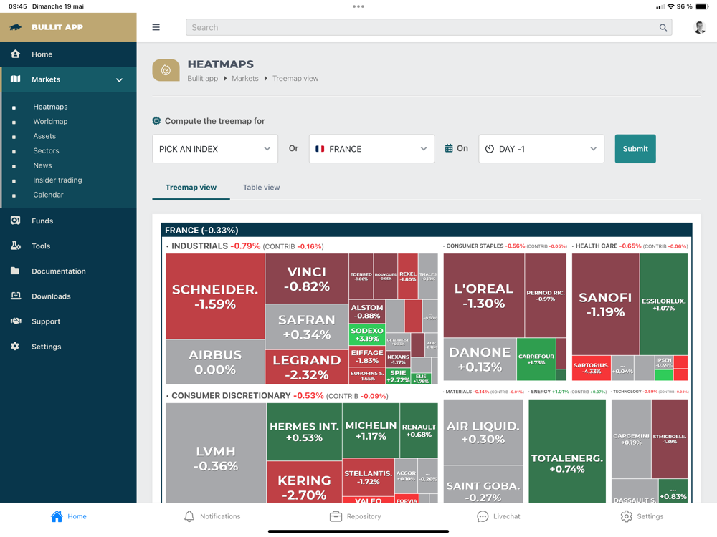The image size is (717, 537).
Task: Select the AIRBUS 0.00% treemap tile
Action: click(215, 362)
